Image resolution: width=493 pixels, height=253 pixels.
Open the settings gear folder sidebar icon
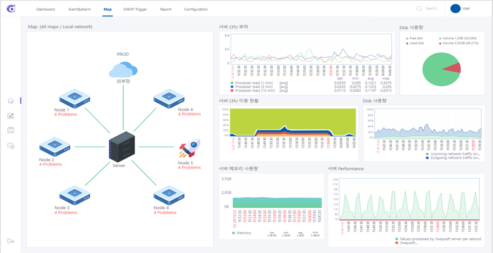(x=11, y=146)
